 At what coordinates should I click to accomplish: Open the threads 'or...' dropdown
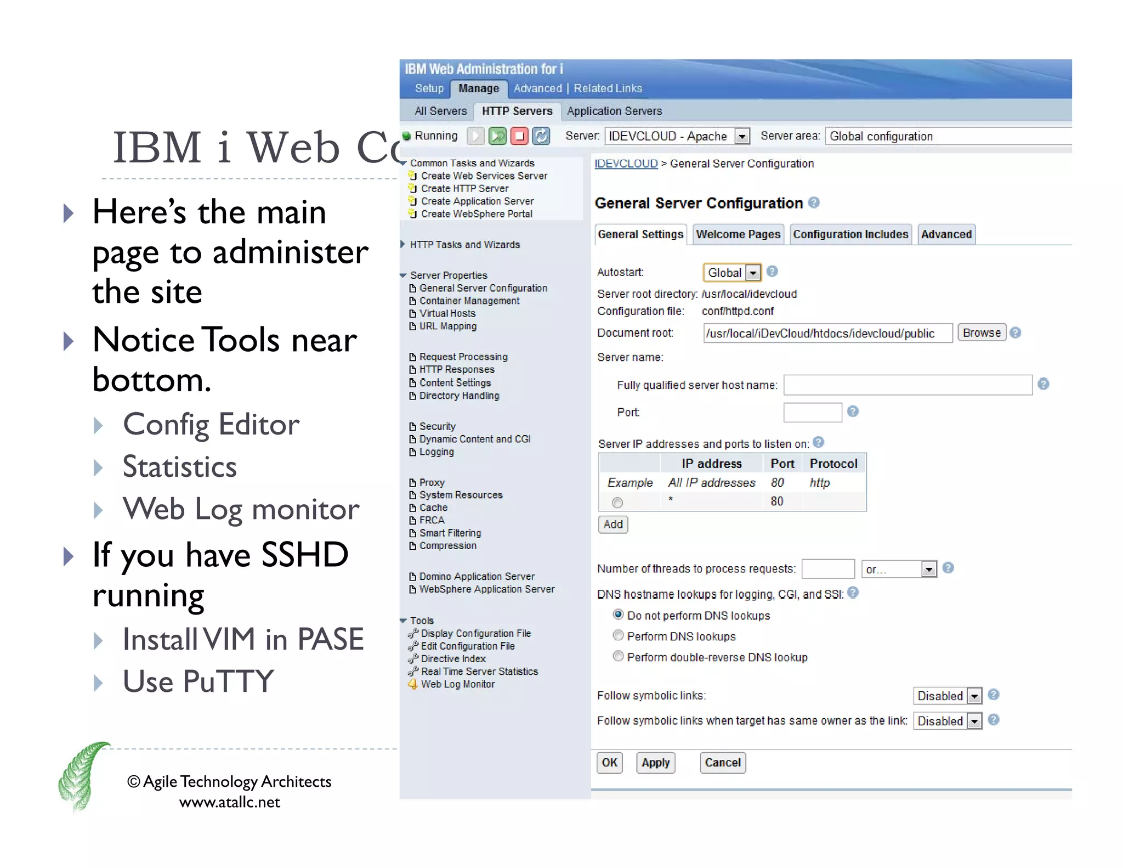click(899, 569)
